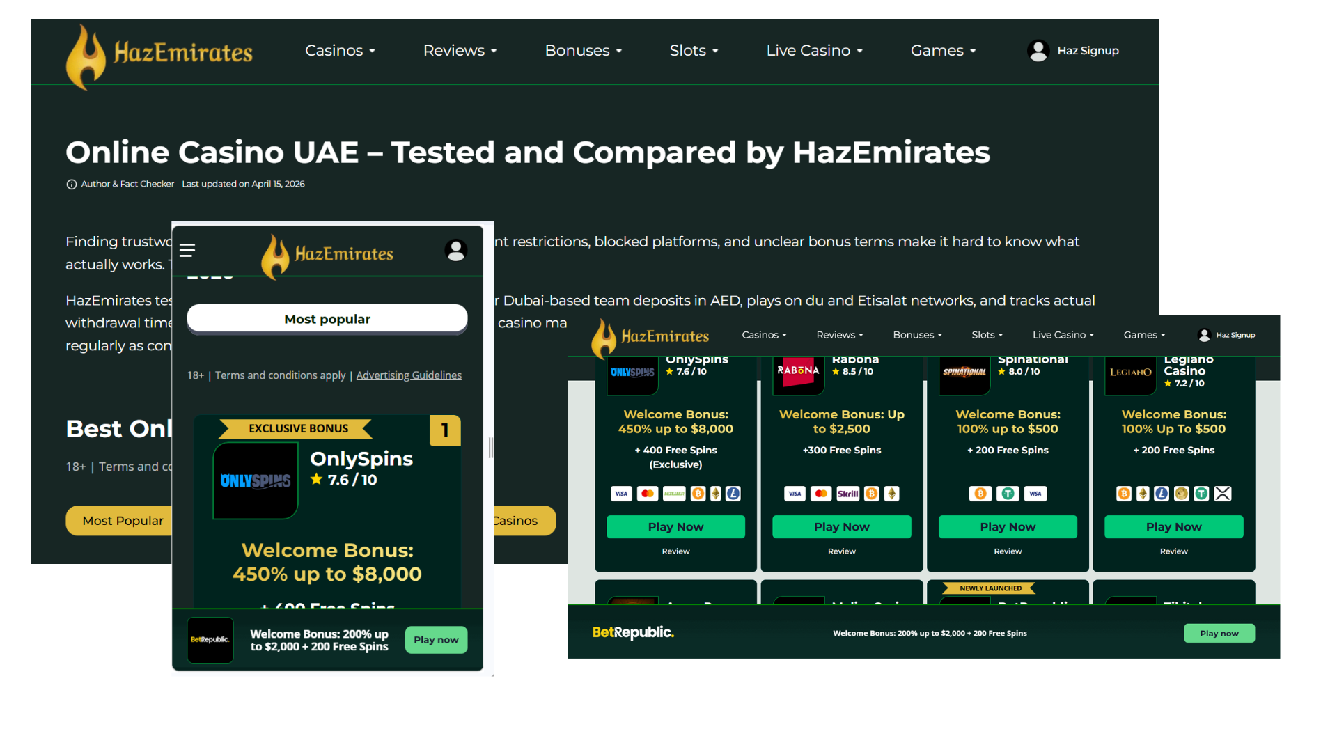The height and width of the screenshot is (752, 1337).
Task: Click the BetRepublic logo in the desktop bottom bar
Action: click(x=633, y=633)
